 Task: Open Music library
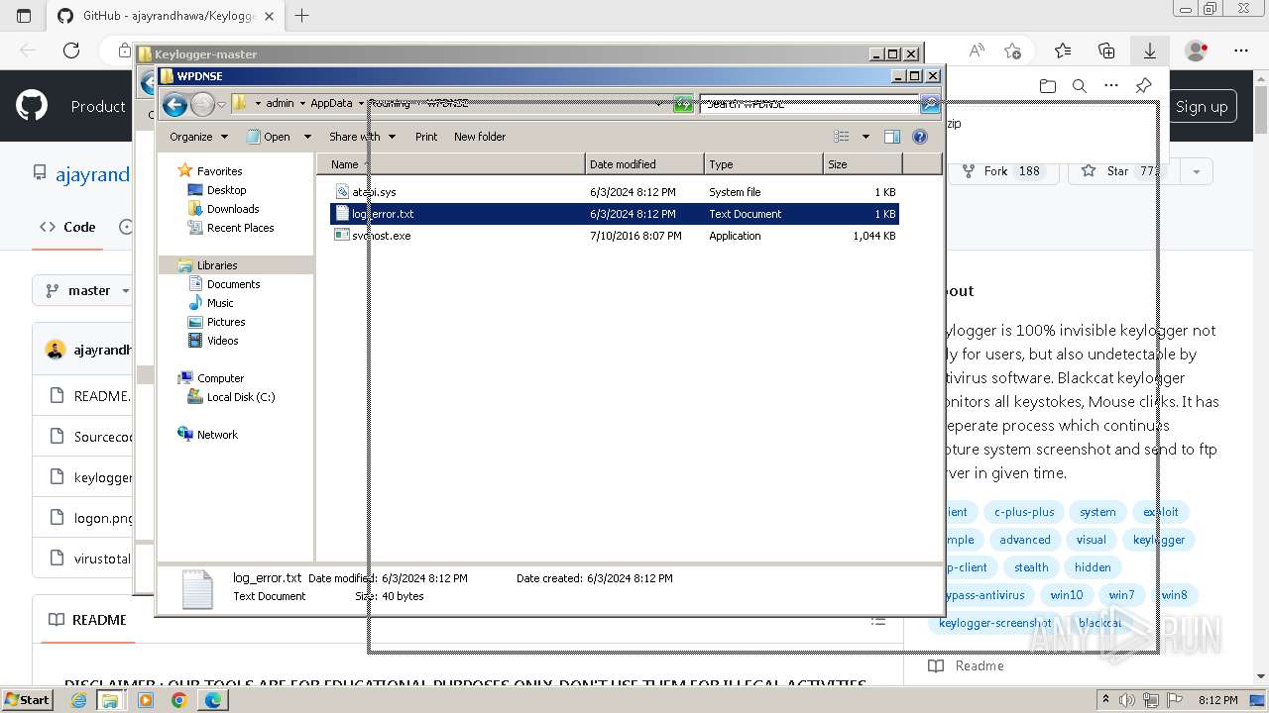pos(220,303)
